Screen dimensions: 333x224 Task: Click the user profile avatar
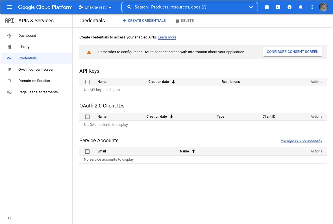[x=323, y=7]
